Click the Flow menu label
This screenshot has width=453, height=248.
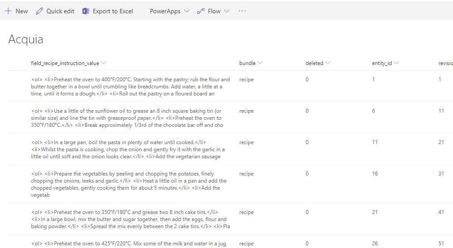click(x=214, y=11)
